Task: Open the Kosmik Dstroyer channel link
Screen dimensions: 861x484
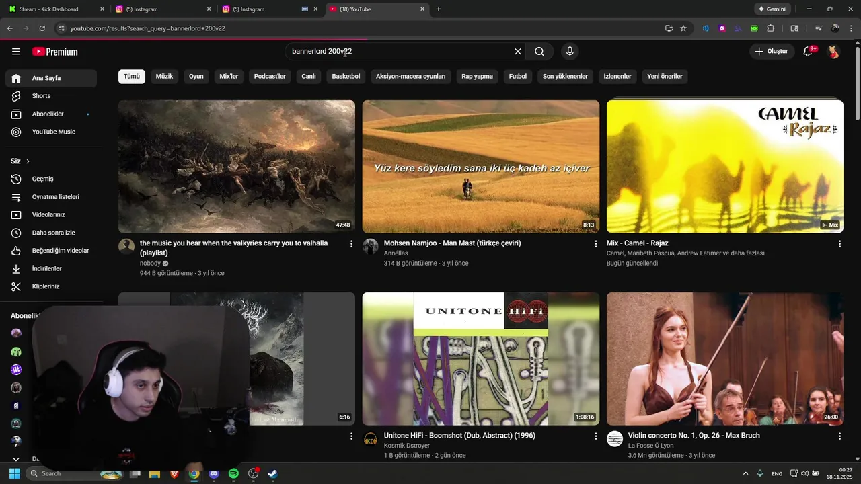Action: pyautogui.click(x=407, y=446)
